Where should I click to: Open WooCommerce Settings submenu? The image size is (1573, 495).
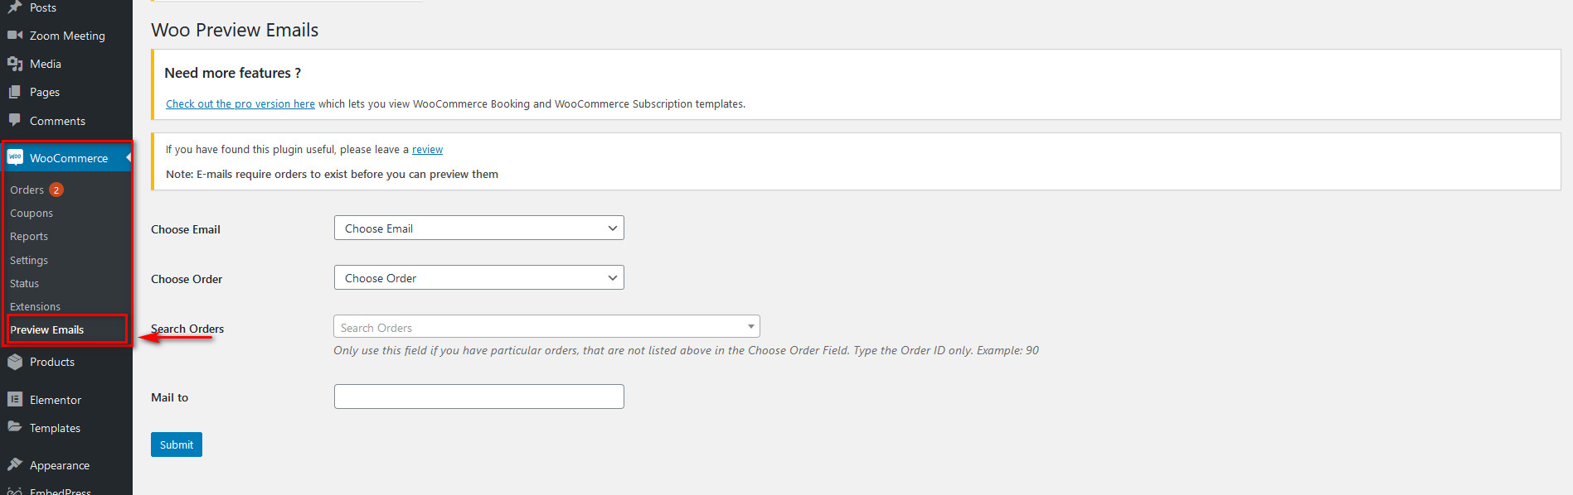29,260
